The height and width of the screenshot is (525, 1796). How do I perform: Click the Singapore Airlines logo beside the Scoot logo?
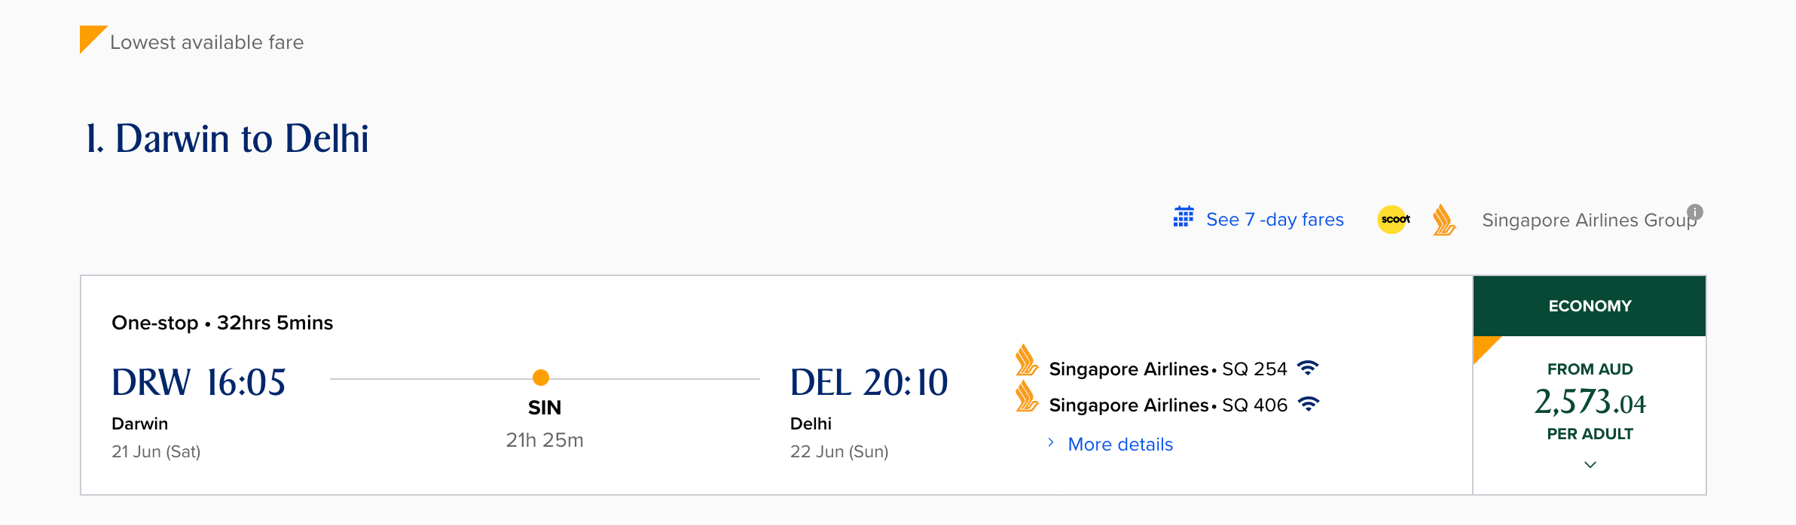tap(1443, 220)
